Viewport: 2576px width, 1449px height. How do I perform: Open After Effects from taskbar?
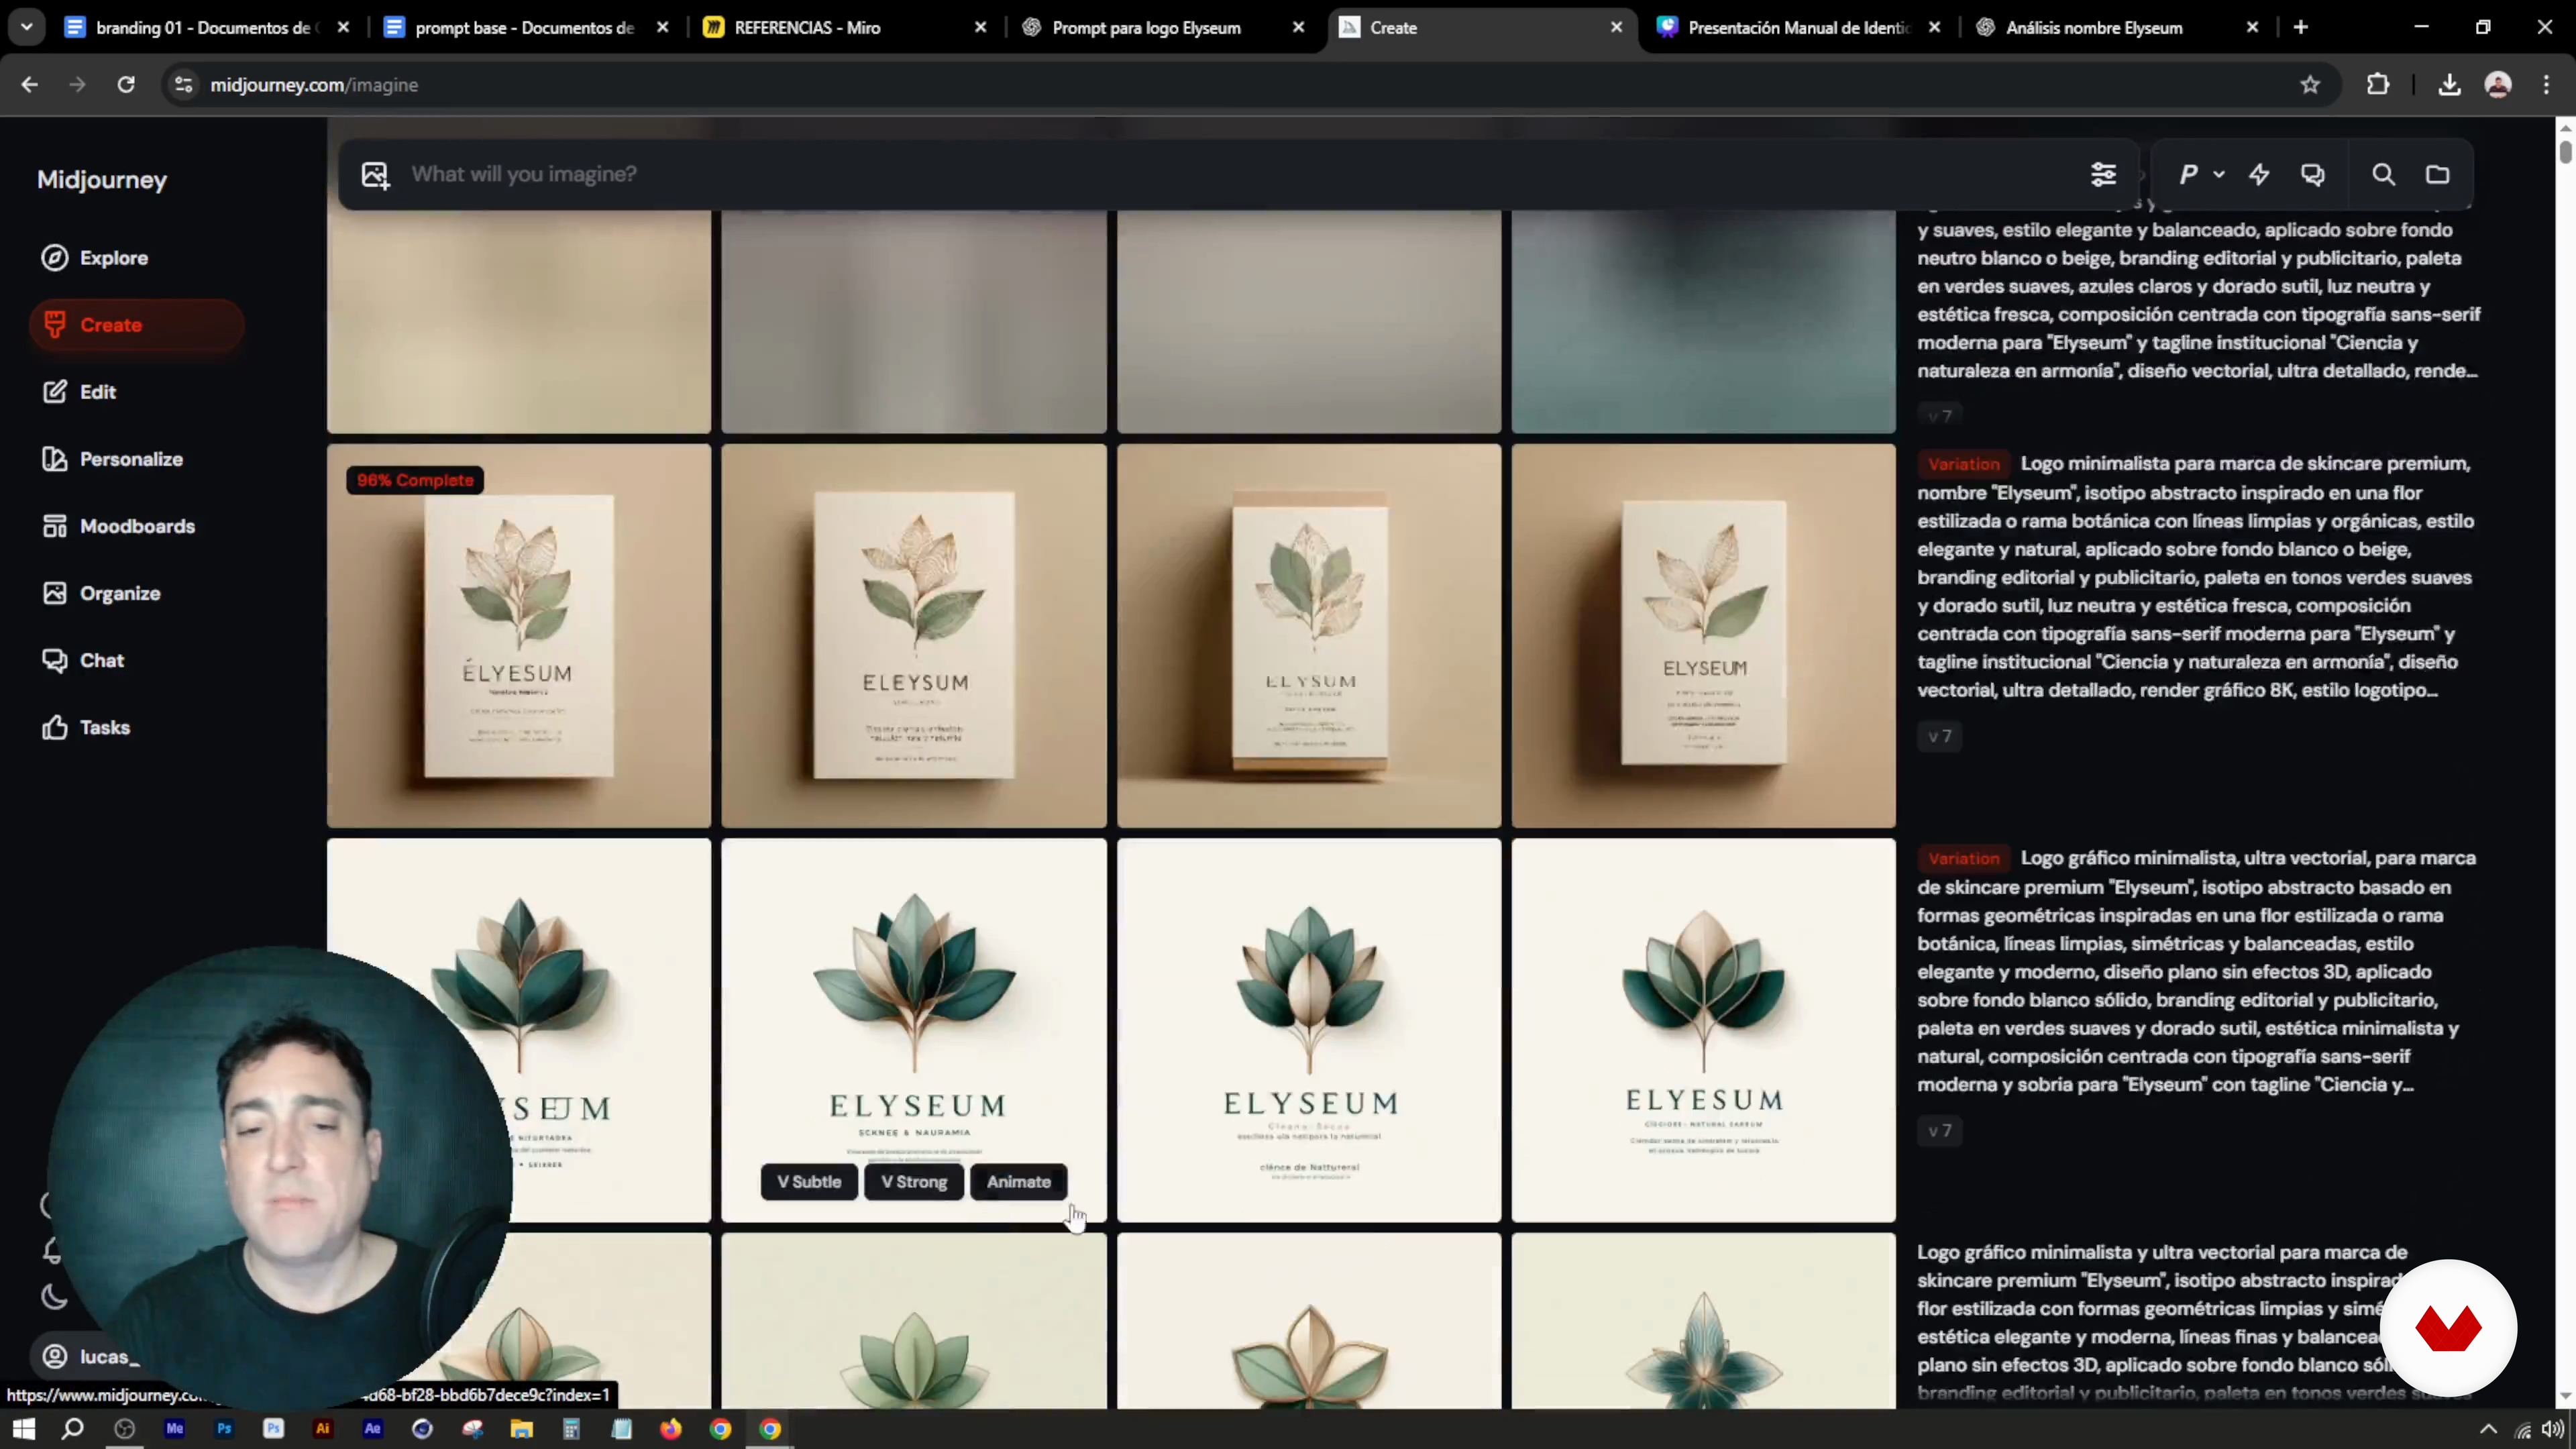[373, 1429]
